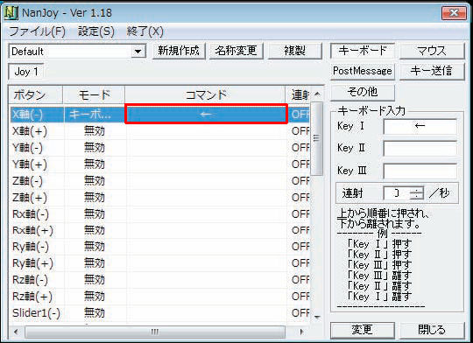This screenshot has height=343, width=473.
Task: Select the Rz軸(+) row
Action: click(160, 297)
